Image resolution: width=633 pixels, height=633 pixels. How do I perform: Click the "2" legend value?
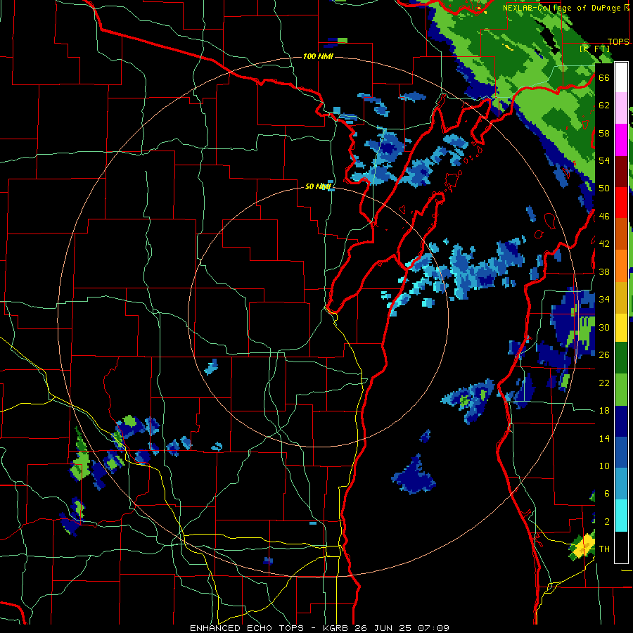pyautogui.click(x=607, y=522)
